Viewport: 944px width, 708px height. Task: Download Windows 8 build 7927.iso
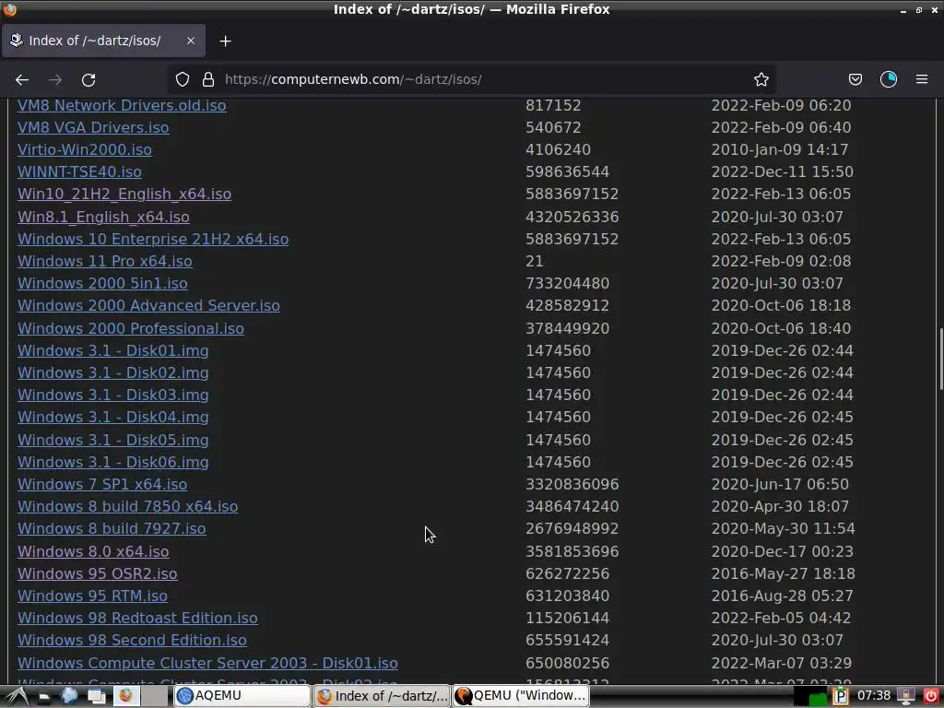click(x=112, y=528)
